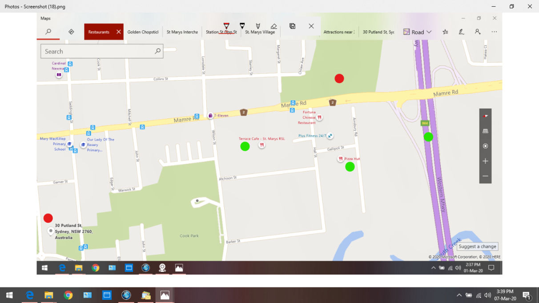Click the compass rotate-to-north button

click(x=485, y=116)
